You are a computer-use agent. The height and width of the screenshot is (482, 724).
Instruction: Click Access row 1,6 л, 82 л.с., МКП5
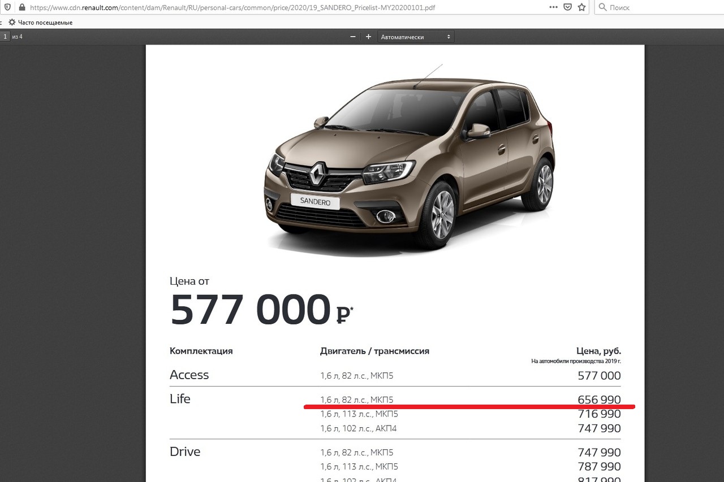pyautogui.click(x=356, y=375)
